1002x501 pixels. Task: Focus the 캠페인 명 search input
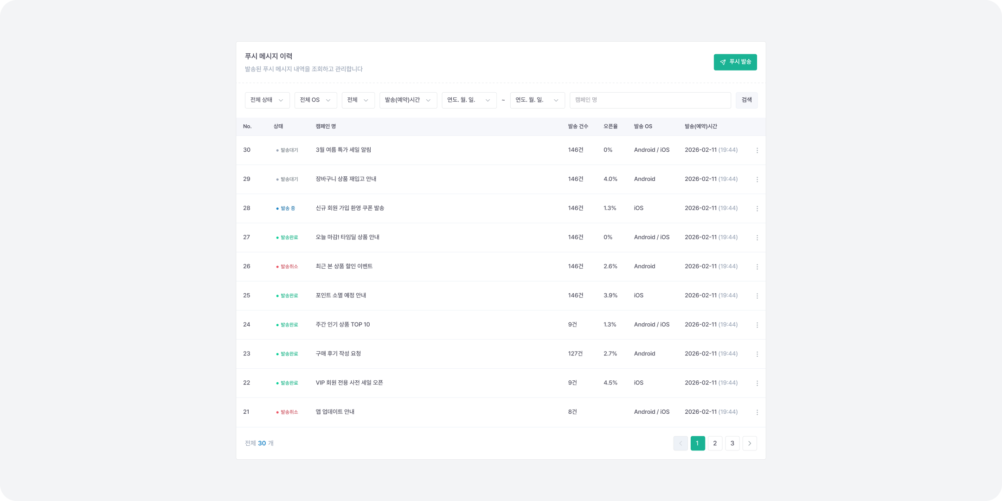click(x=650, y=100)
